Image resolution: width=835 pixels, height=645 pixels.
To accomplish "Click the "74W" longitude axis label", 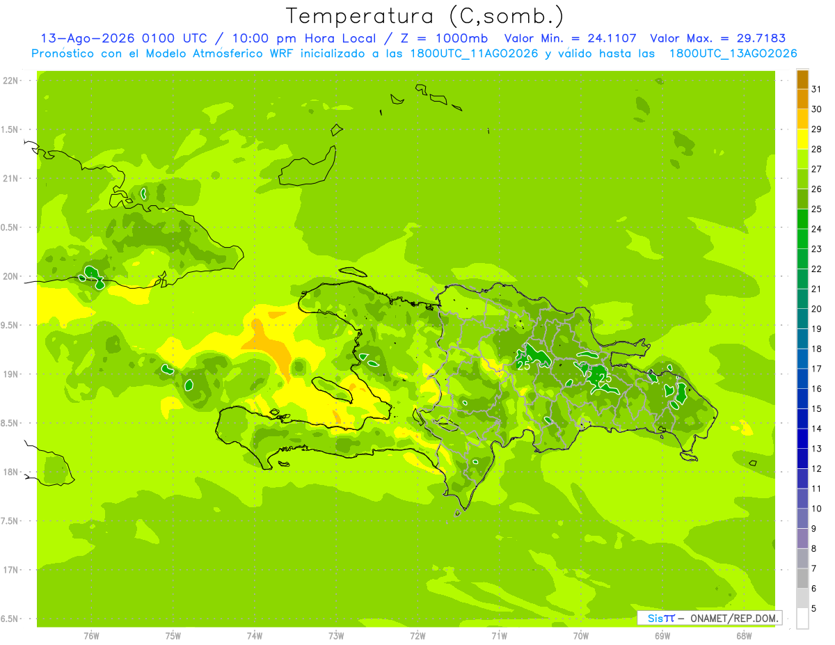I will tap(255, 636).
